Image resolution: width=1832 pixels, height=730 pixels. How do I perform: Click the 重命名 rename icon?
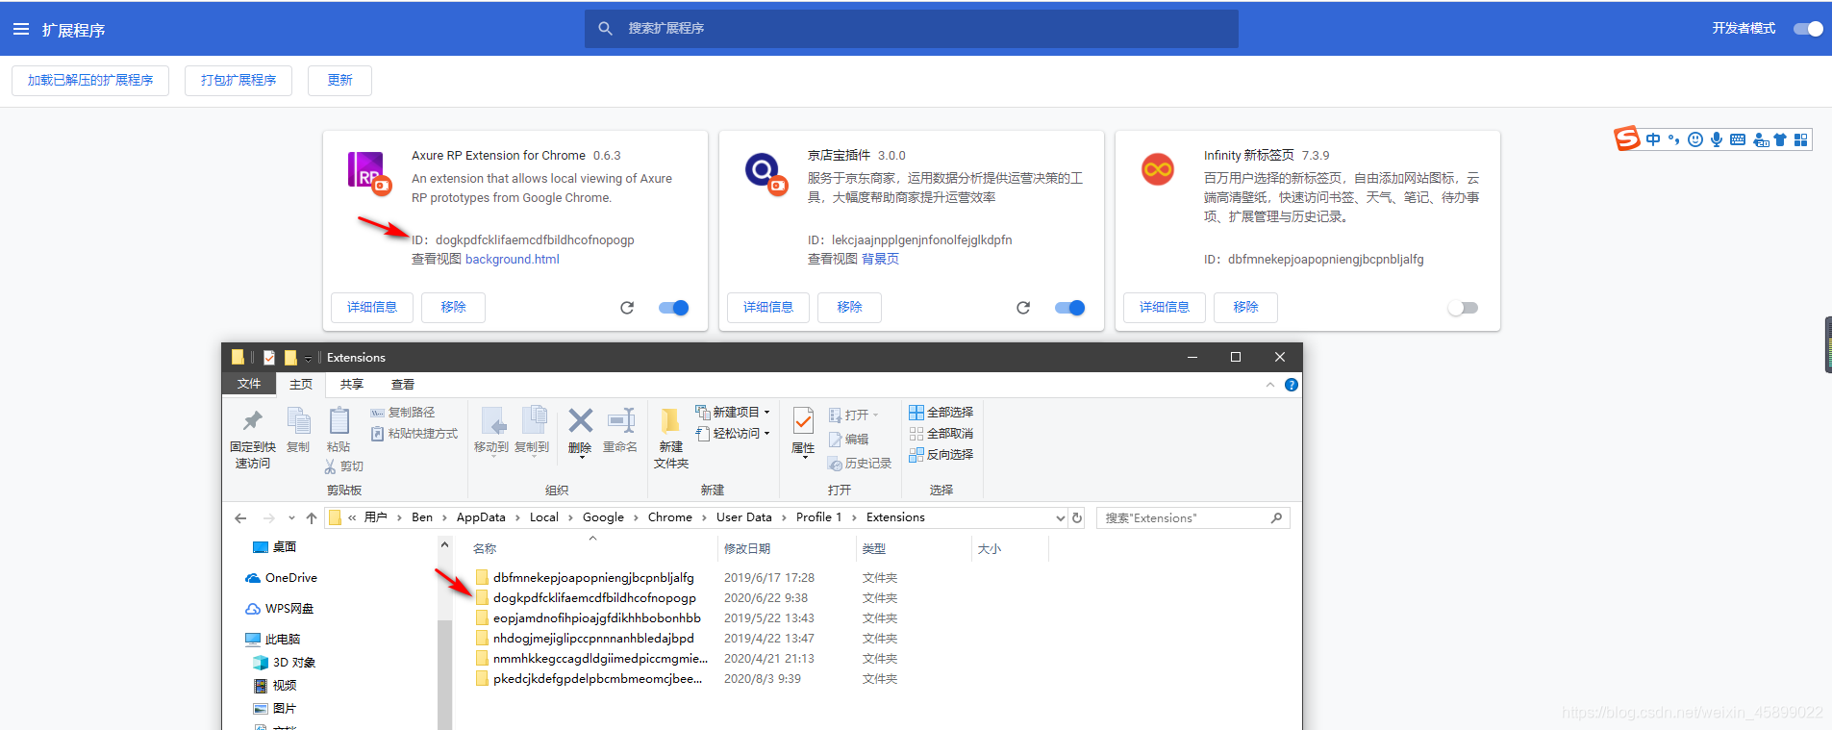621,420
